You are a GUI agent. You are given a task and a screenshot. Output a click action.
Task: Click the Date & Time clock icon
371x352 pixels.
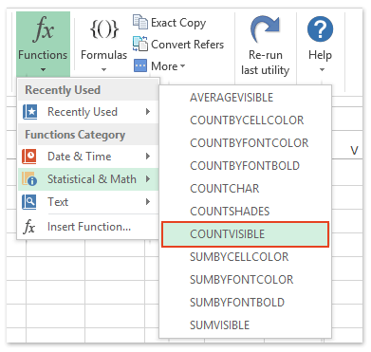(29, 157)
